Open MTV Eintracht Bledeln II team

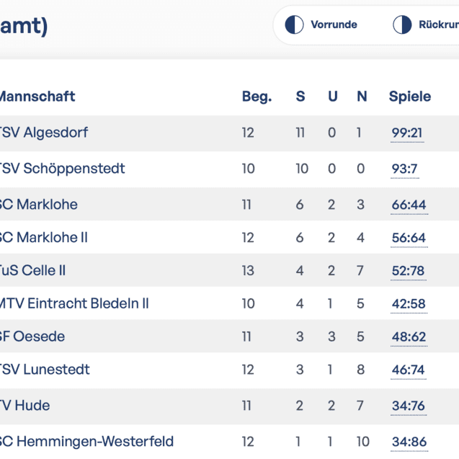click(x=73, y=303)
